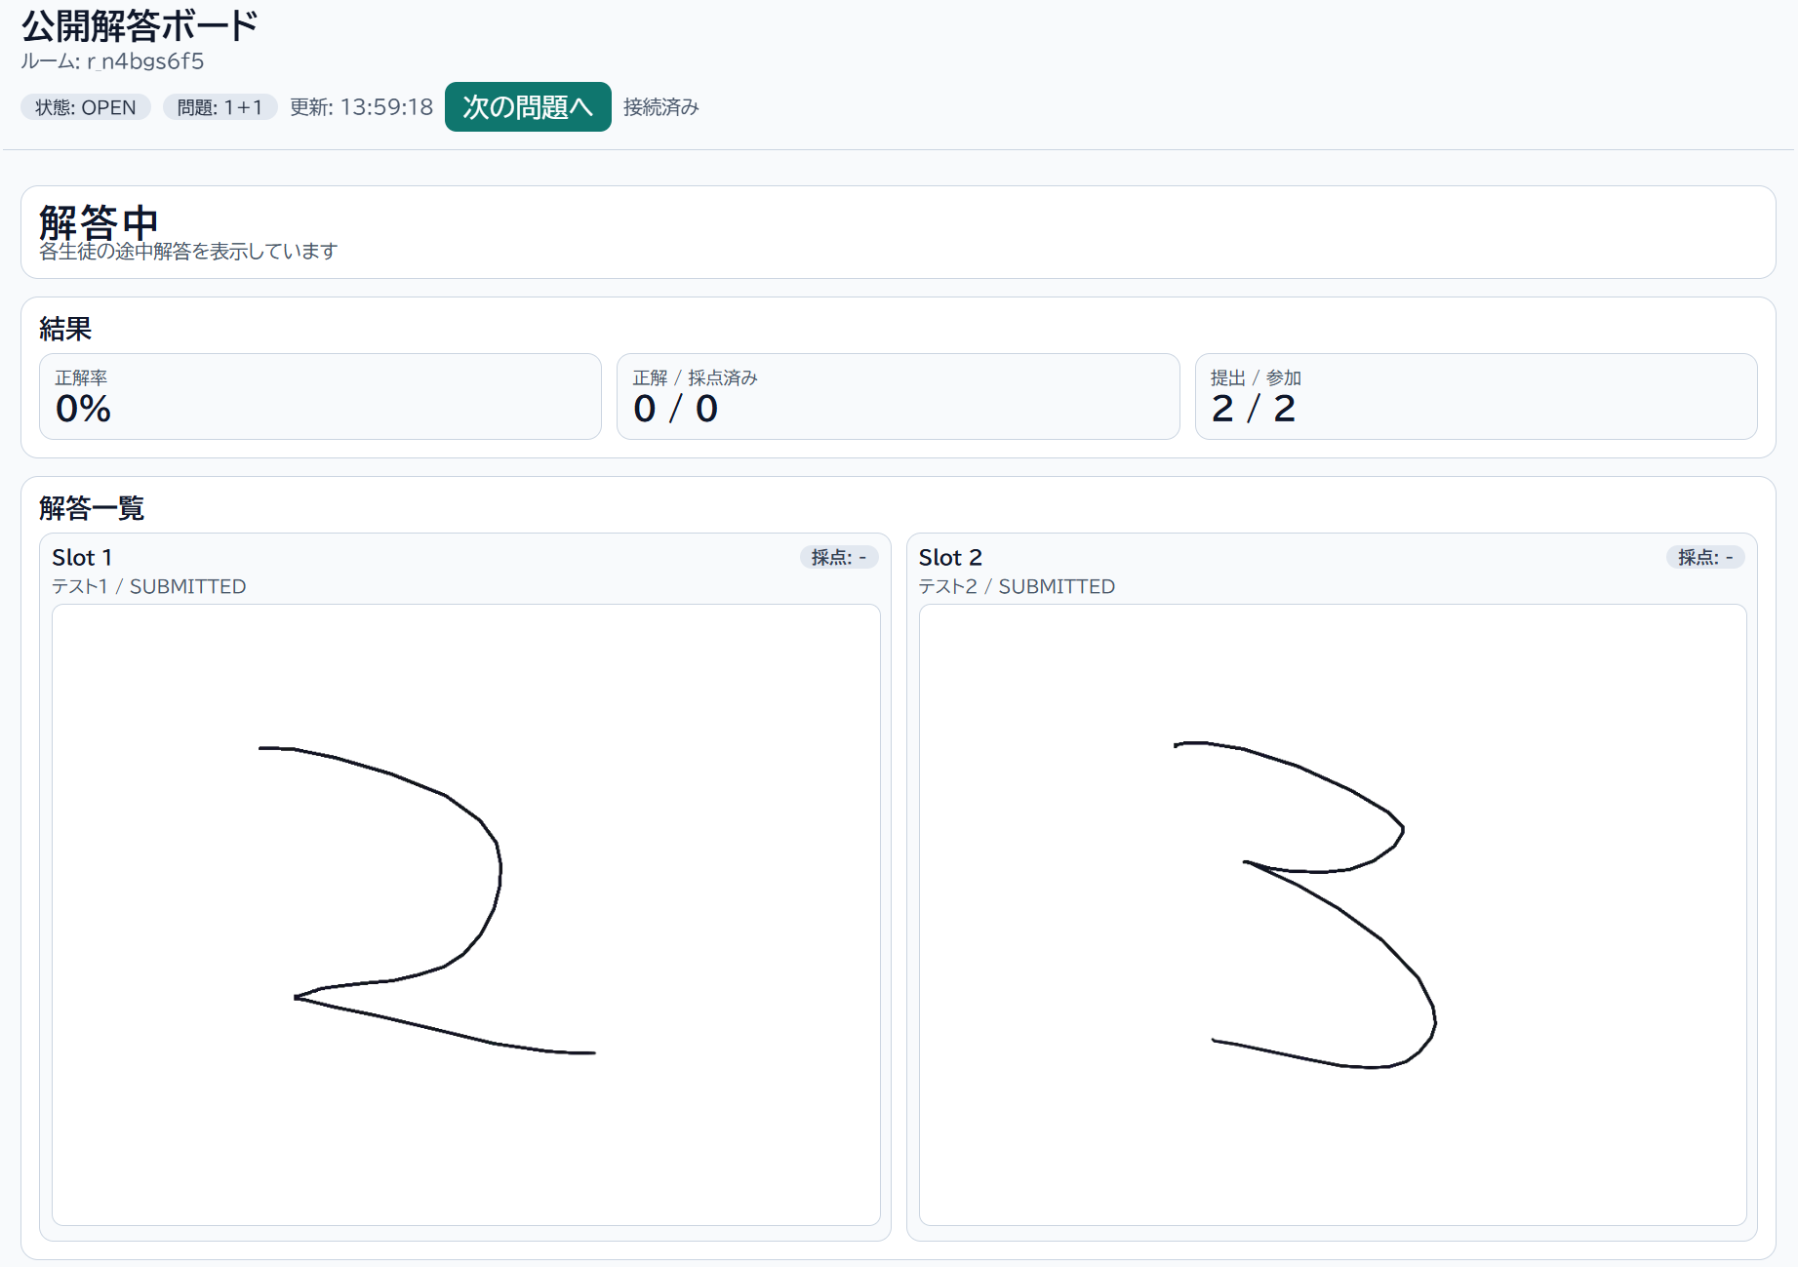Open Slot 1's handwritten answer canvas showing 2
The image size is (1798, 1267).
click(x=465, y=914)
